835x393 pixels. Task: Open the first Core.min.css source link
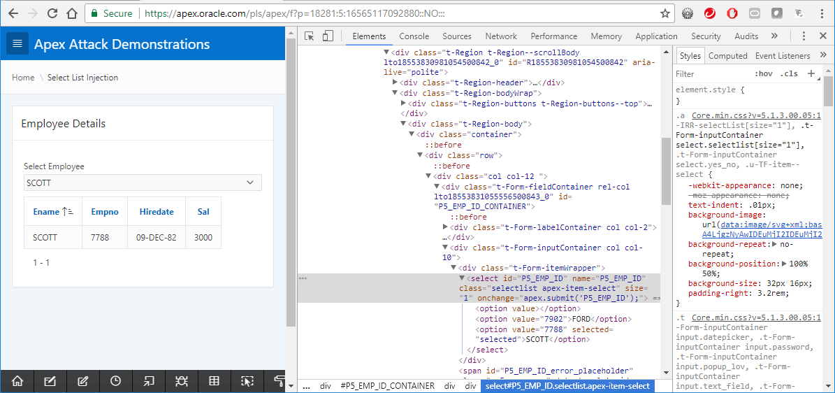pos(756,115)
